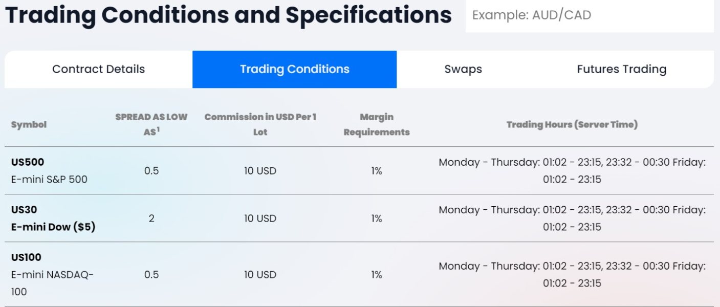
Task: Click the Spread As Low As column header
Action: tap(151, 124)
